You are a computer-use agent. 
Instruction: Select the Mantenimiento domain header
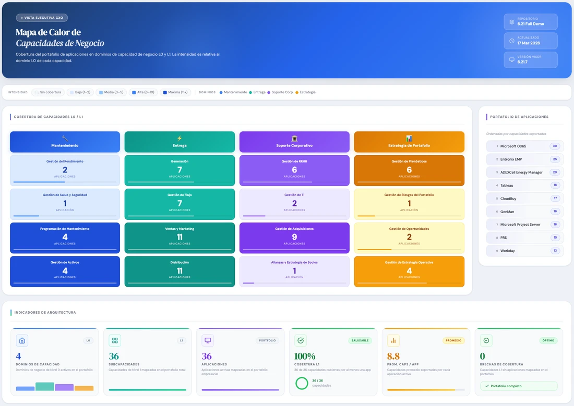[x=65, y=141]
